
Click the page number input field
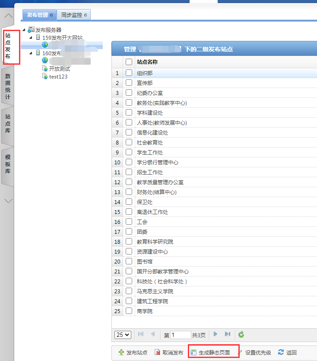(x=181, y=335)
